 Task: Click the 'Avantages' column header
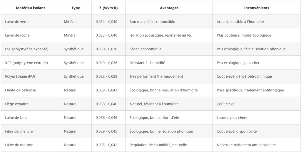169,8
